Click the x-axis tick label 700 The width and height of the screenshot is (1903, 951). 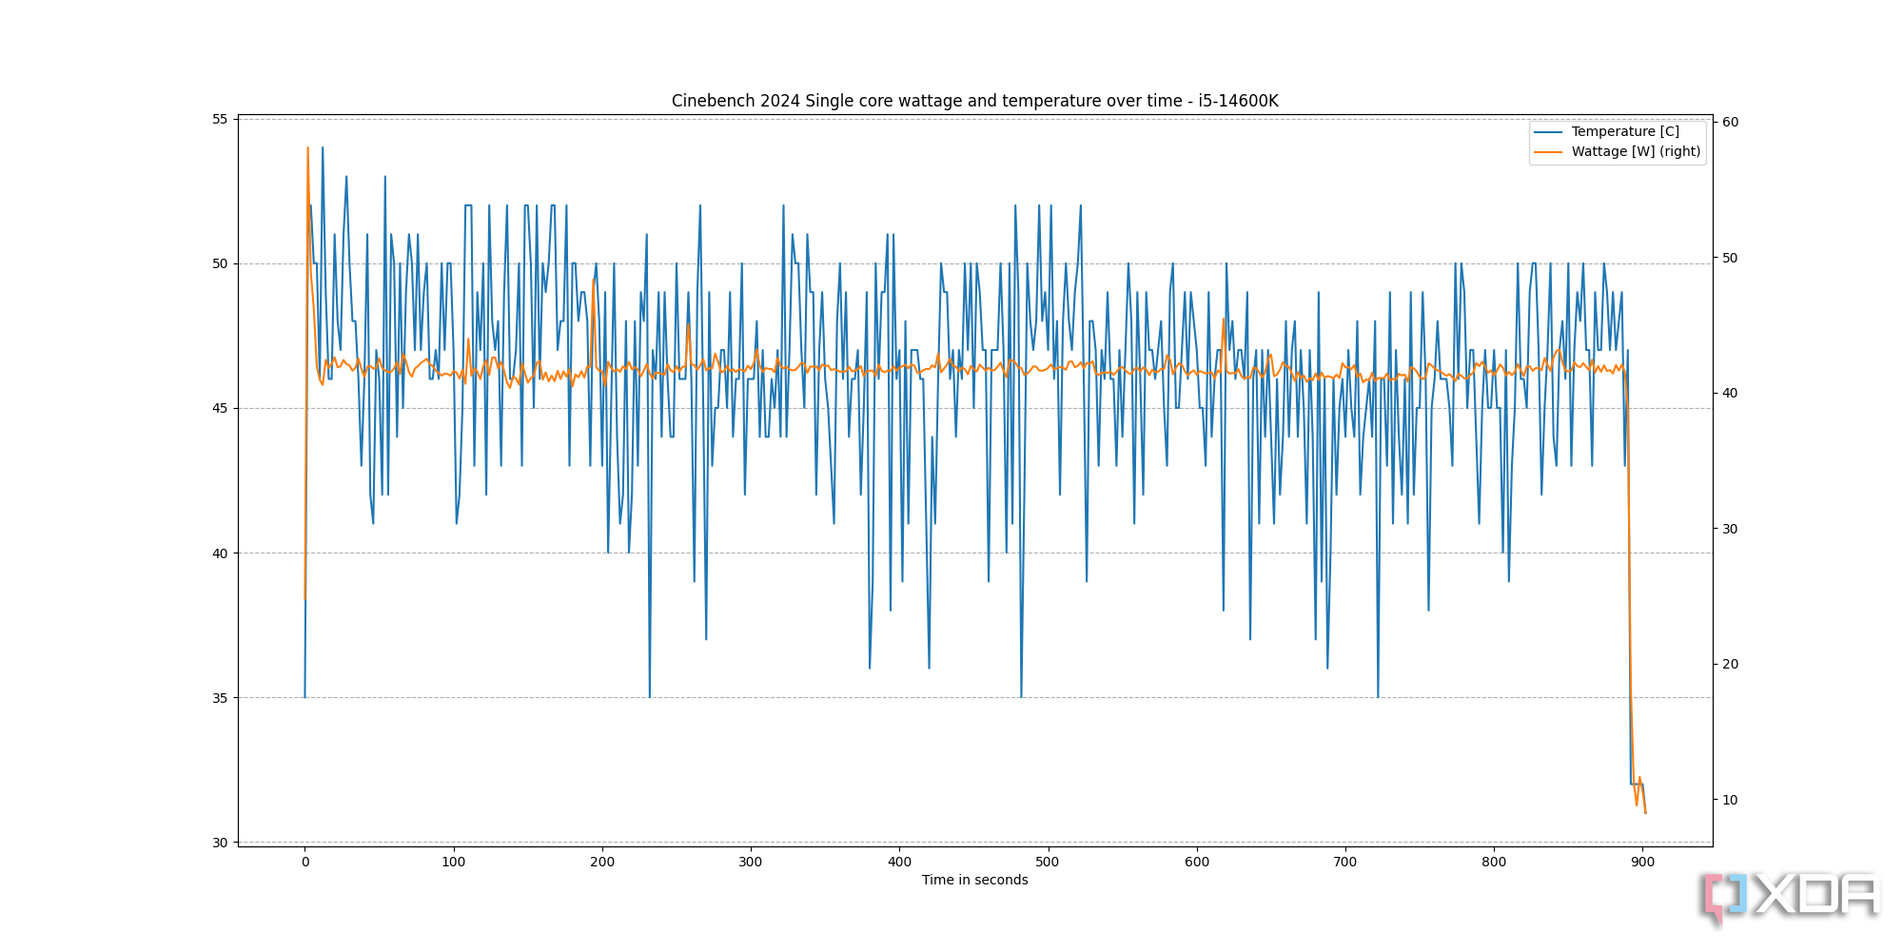[1345, 863]
